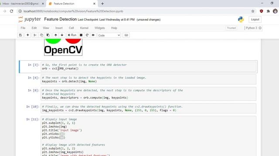Viewport: 279px width, 156px height.
Task: Move selected cell down arrow
Action: coord(62,35)
